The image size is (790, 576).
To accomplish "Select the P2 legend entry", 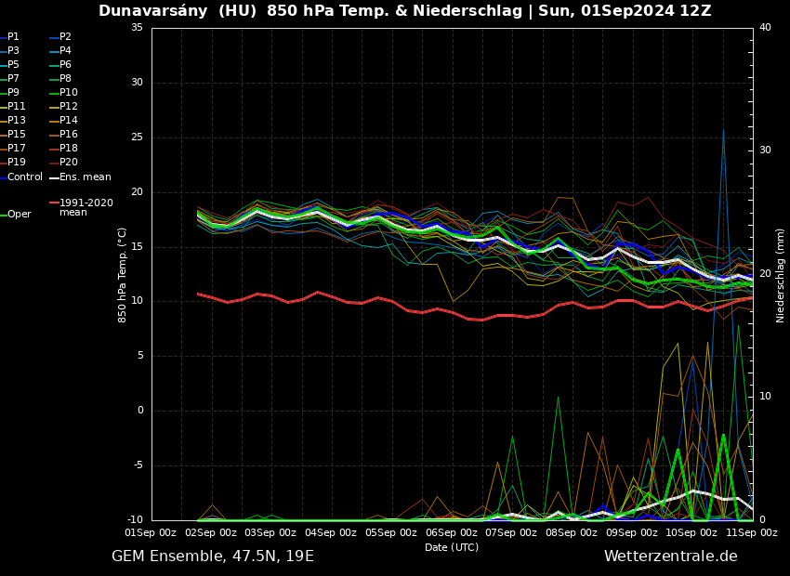I will click(65, 37).
